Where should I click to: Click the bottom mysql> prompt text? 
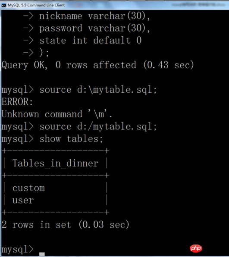[x=18, y=250]
